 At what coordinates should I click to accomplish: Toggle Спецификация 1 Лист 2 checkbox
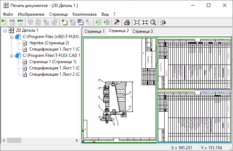[x=25, y=74]
